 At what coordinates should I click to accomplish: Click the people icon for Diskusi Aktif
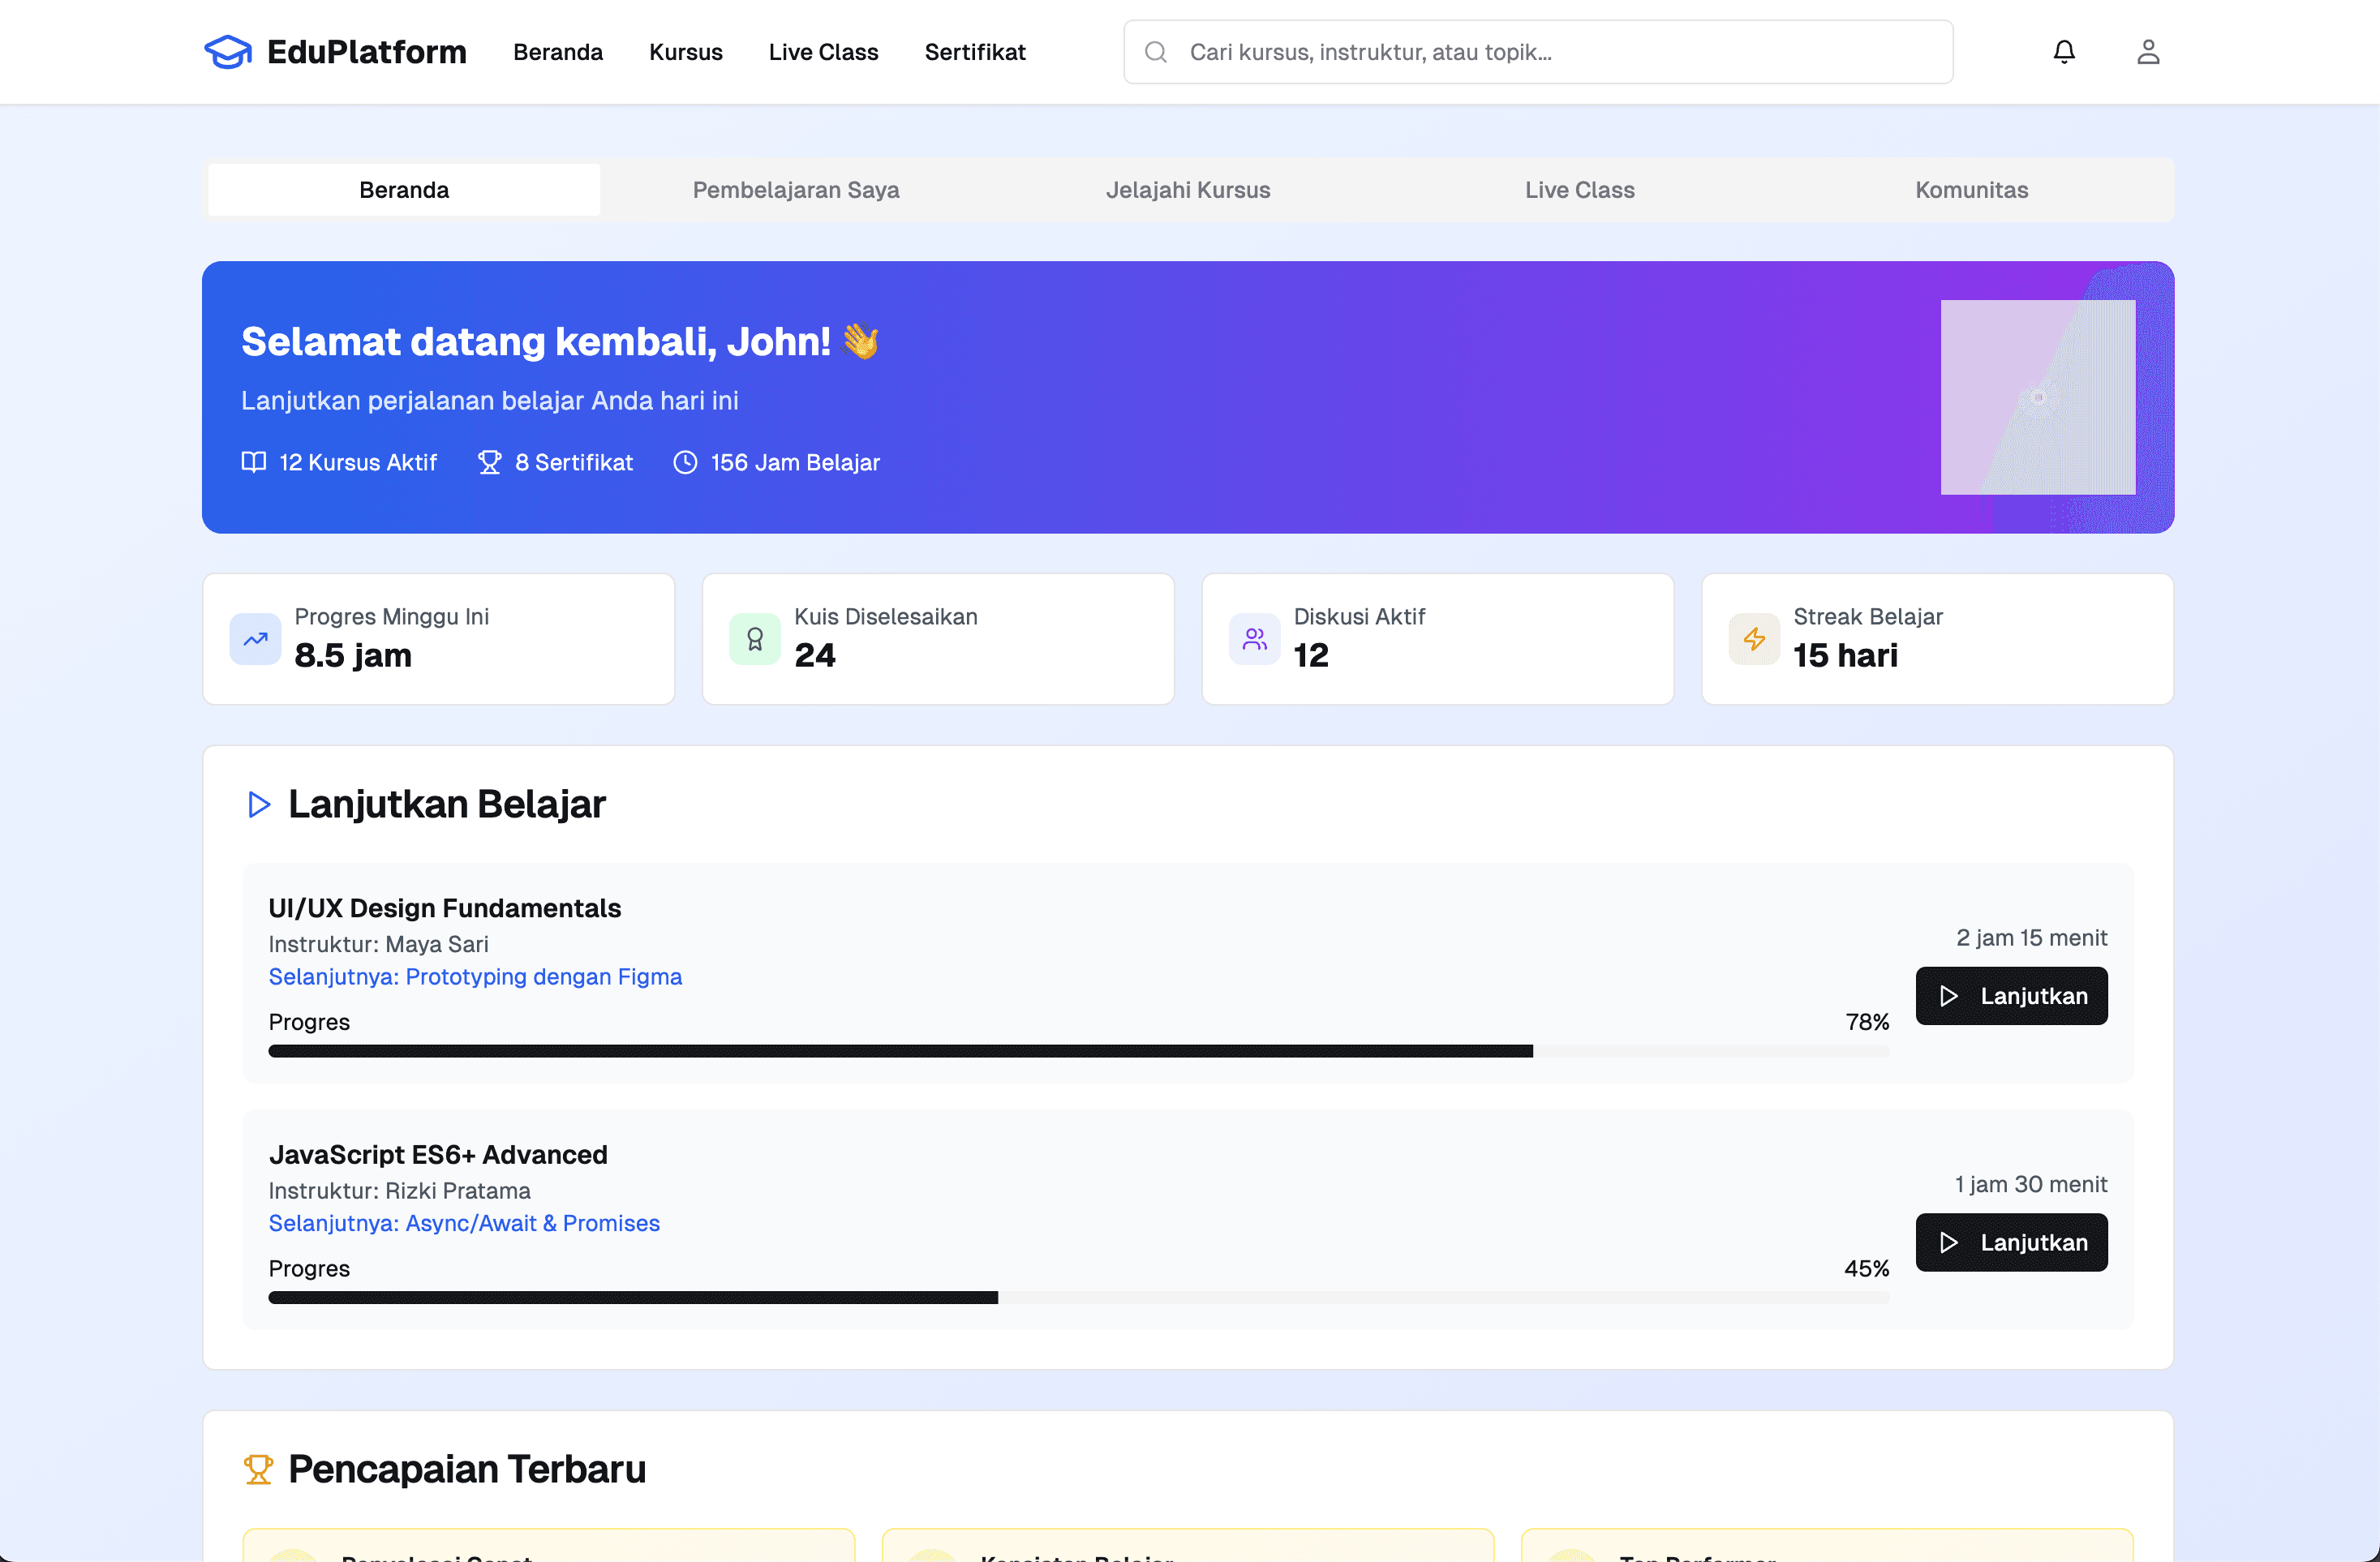point(1254,639)
